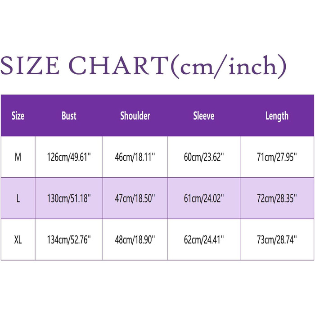Click the 71cm/27.95'' length cell
The width and height of the screenshot is (315, 315).
(277, 157)
